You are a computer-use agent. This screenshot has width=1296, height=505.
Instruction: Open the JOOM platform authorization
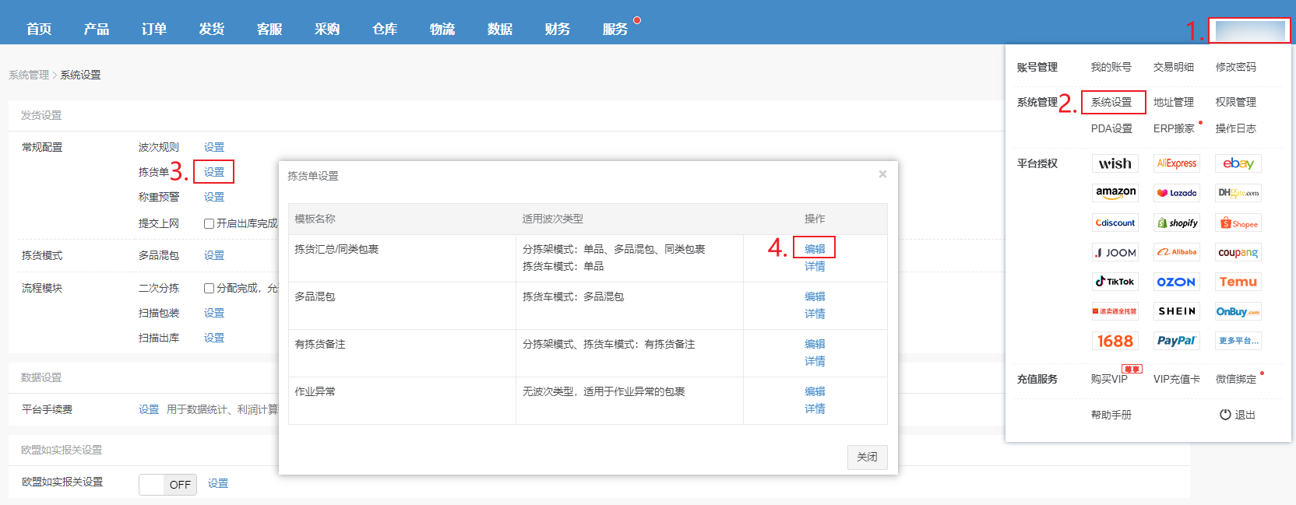pos(1115,252)
